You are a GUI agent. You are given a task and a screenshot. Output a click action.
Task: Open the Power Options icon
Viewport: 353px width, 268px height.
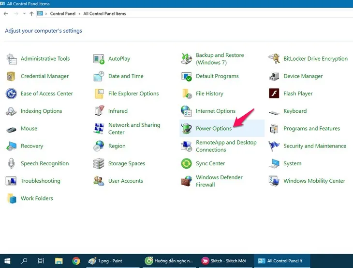point(187,129)
